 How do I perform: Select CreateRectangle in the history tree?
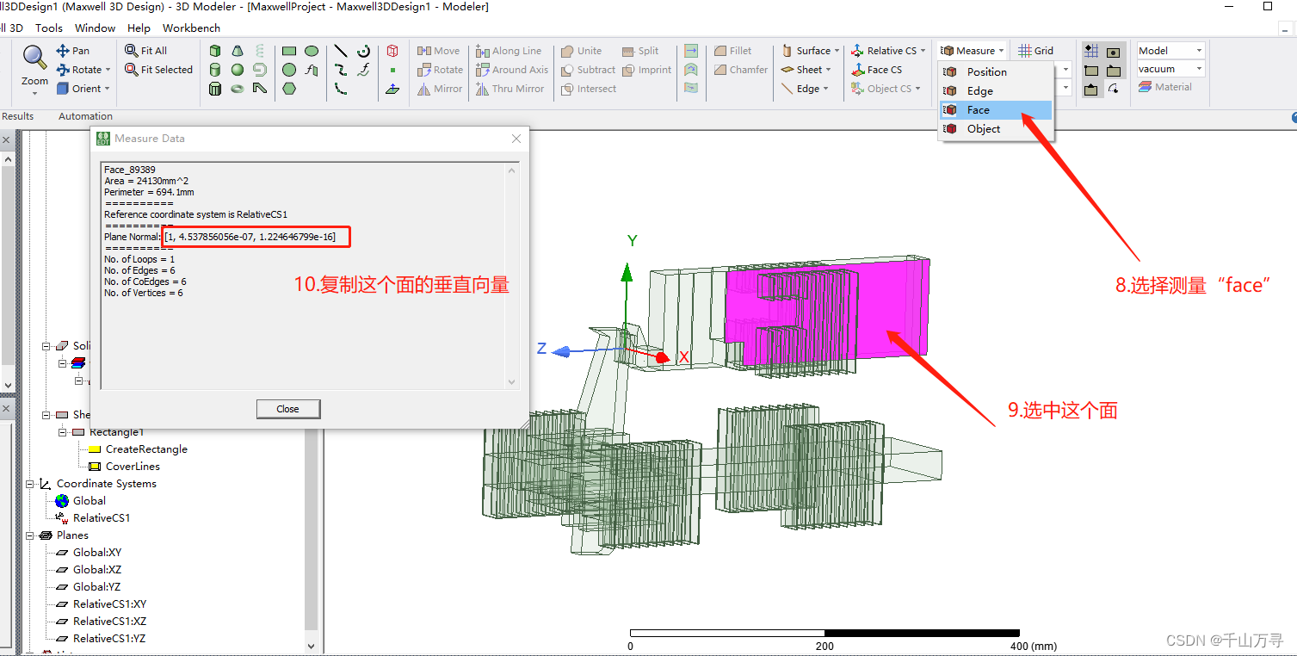[x=146, y=449]
